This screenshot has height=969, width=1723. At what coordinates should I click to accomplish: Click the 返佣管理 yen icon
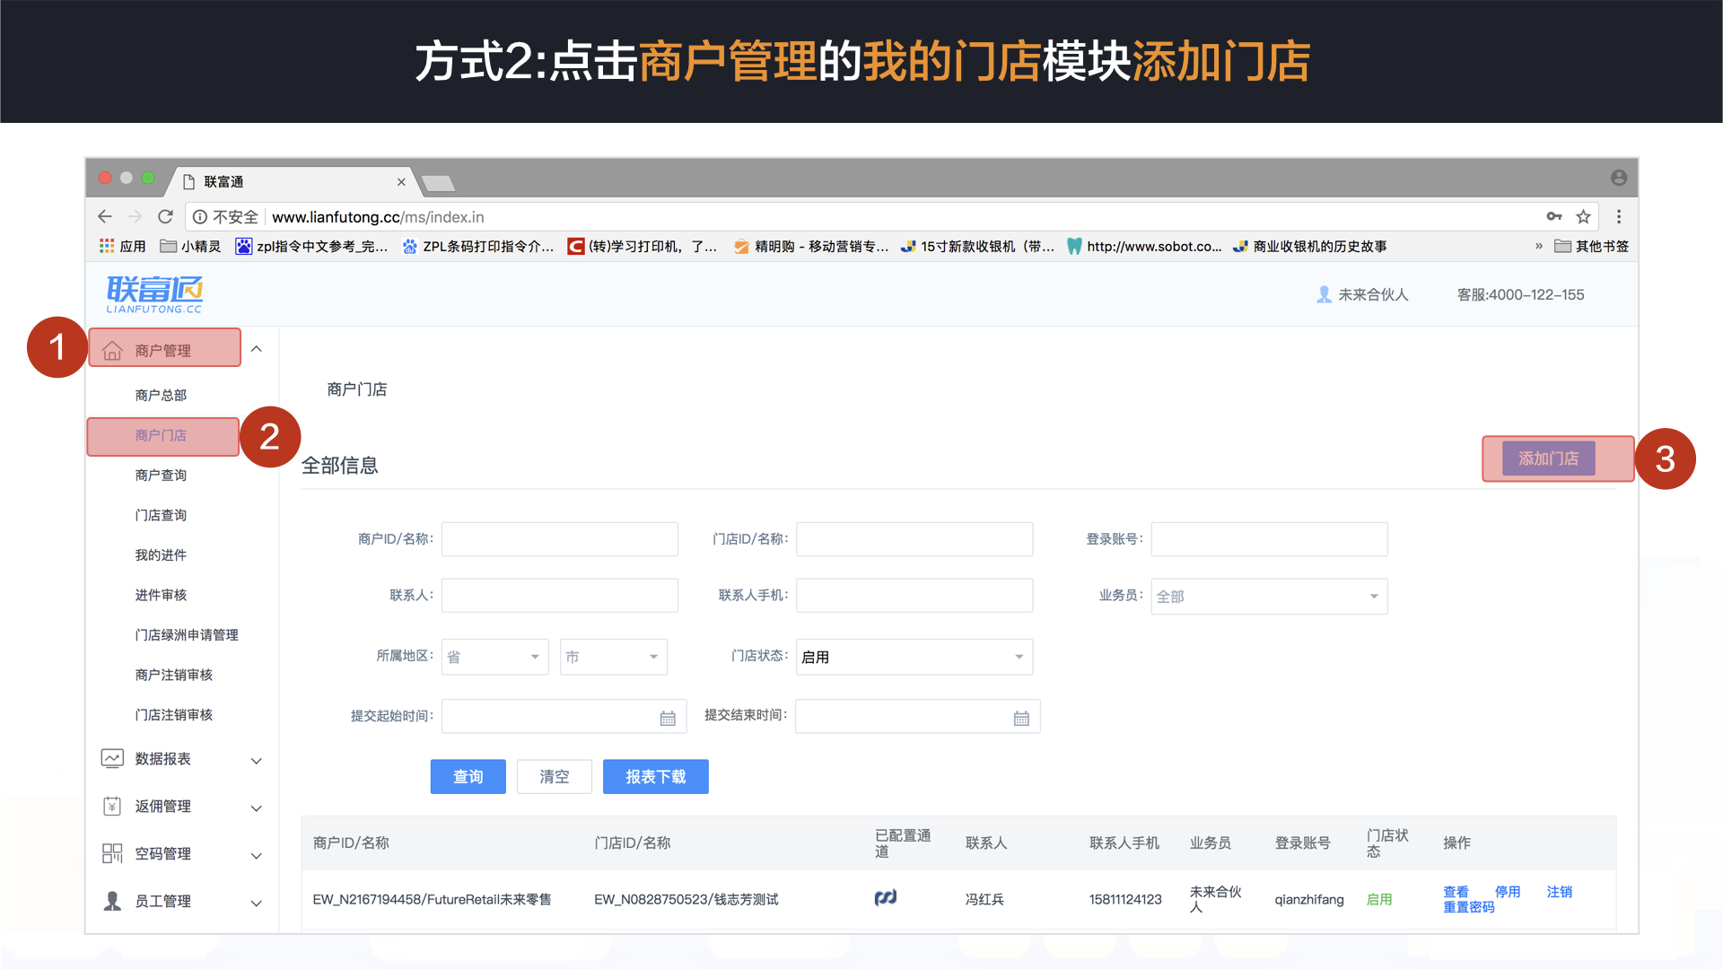[x=112, y=806]
